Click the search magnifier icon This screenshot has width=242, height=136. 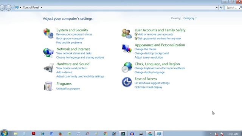click(240, 8)
